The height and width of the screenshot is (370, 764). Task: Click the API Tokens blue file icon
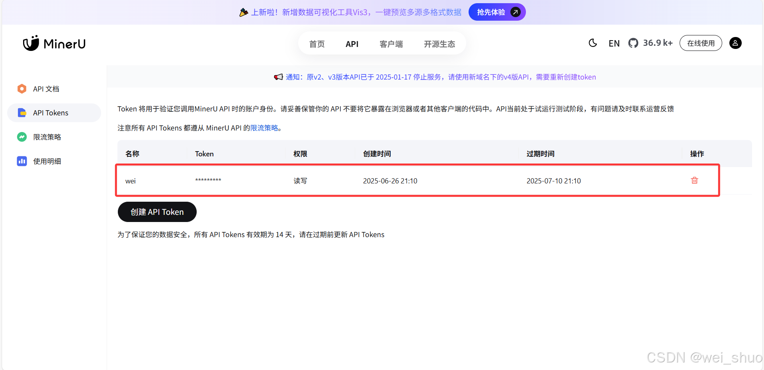click(x=22, y=113)
